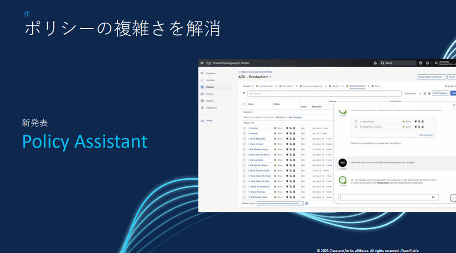
Task: Click the Action column header
Action: 277,104
